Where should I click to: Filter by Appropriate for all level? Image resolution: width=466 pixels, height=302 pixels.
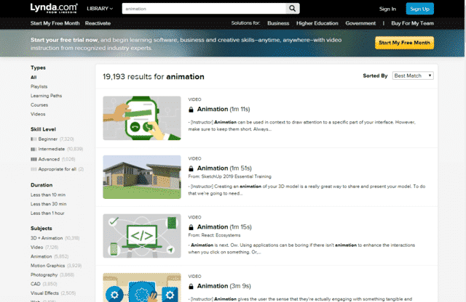pos(57,169)
